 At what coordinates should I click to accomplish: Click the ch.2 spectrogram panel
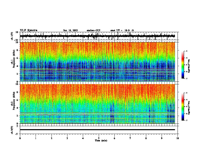[97, 104]
